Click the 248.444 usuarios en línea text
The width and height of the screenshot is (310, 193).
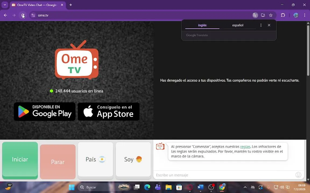click(79, 91)
